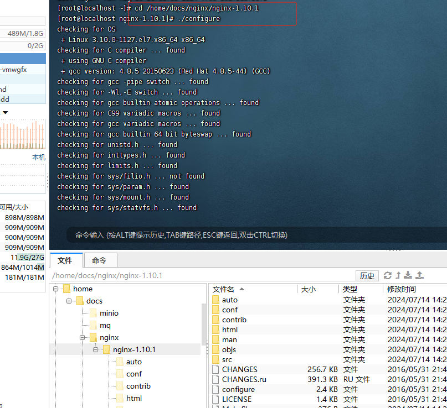Click the upload icon in file toolbar
447x408 pixels.
click(x=420, y=275)
